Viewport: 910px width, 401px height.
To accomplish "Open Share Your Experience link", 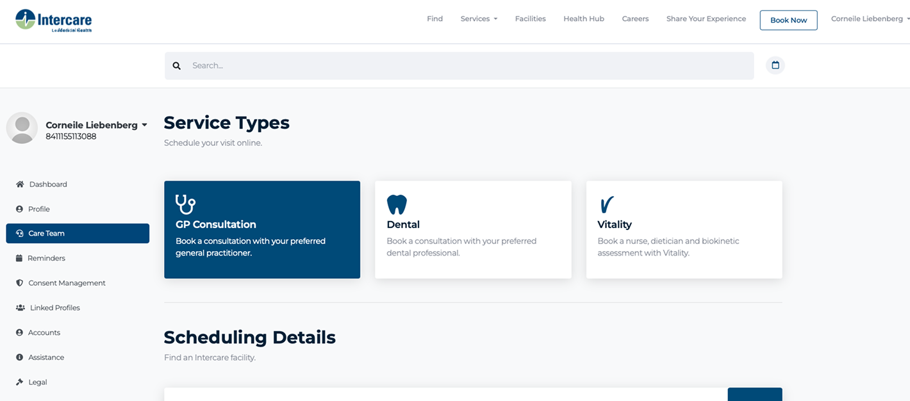I will coord(706,19).
